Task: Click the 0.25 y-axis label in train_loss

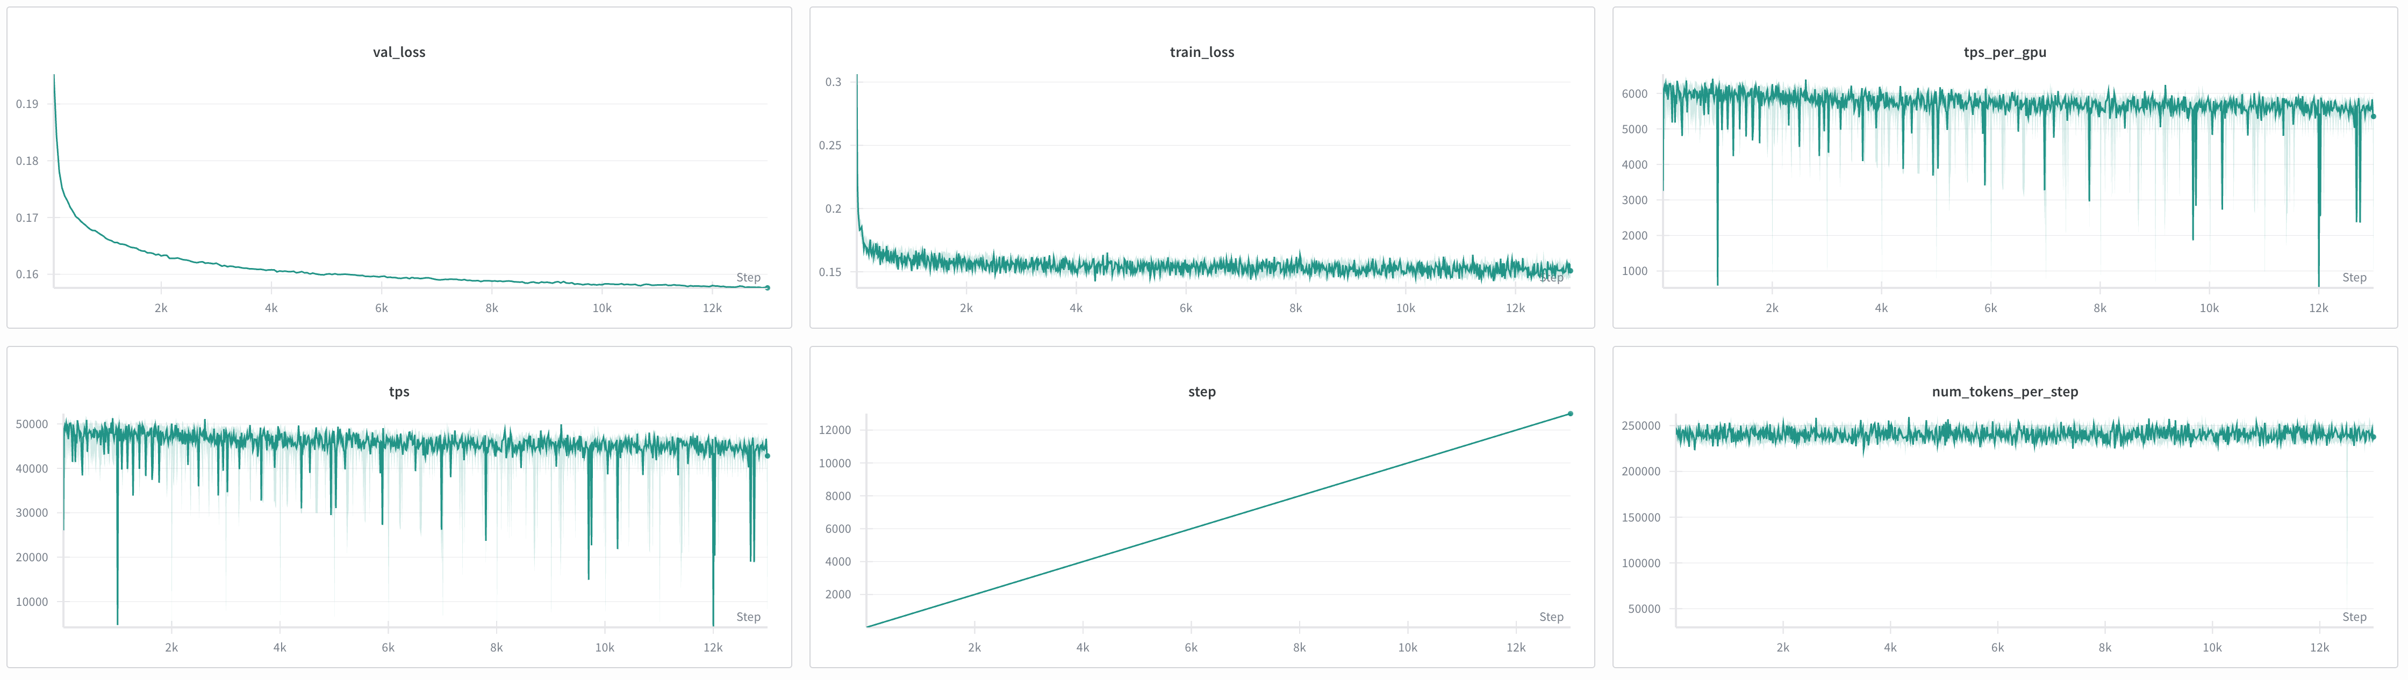Action: [829, 146]
